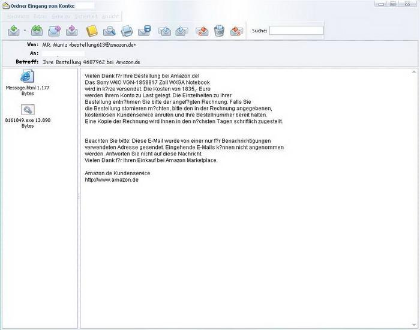Print the message with printer icon
Screen dimensions: 420x330
pyautogui.click(x=127, y=31)
